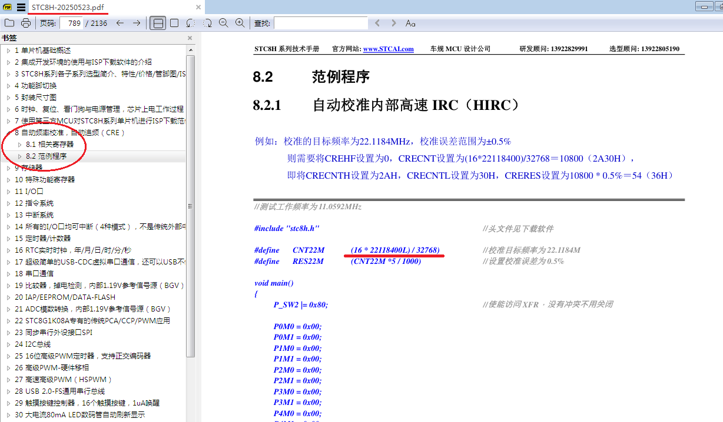Expand bookmark 1 单片机基础概述
Image resolution: width=723 pixels, height=422 pixels.
pyautogui.click(x=9, y=50)
